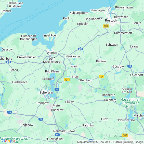
Task: Click the yellow 104 shield west of Brüel
Action: pos(67,80)
